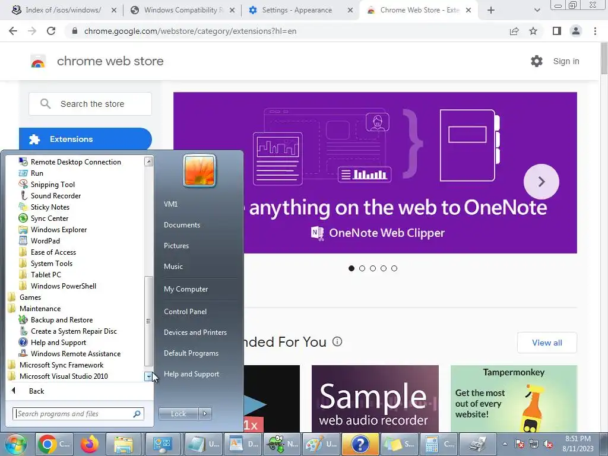Select the Extensions category button
The image size is (608, 456).
[x=85, y=139]
